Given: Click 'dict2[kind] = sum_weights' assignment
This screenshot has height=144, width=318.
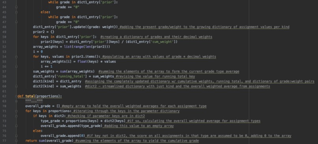Looking at the screenshot, I should pos(57,86).
